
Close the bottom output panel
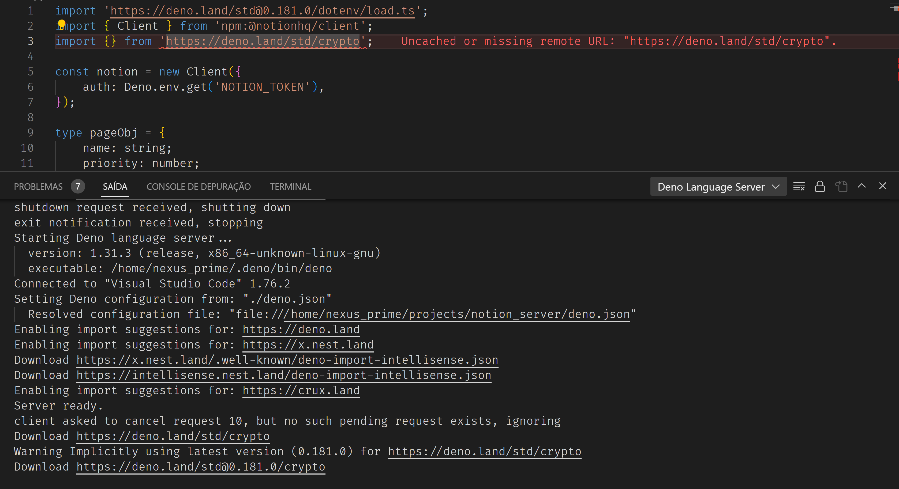pos(882,186)
